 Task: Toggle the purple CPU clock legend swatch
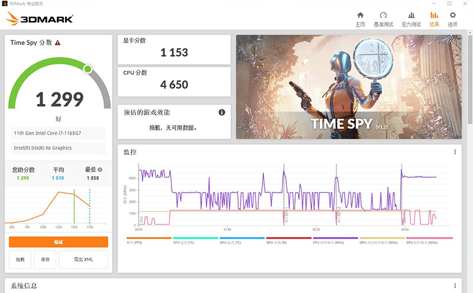335,238
